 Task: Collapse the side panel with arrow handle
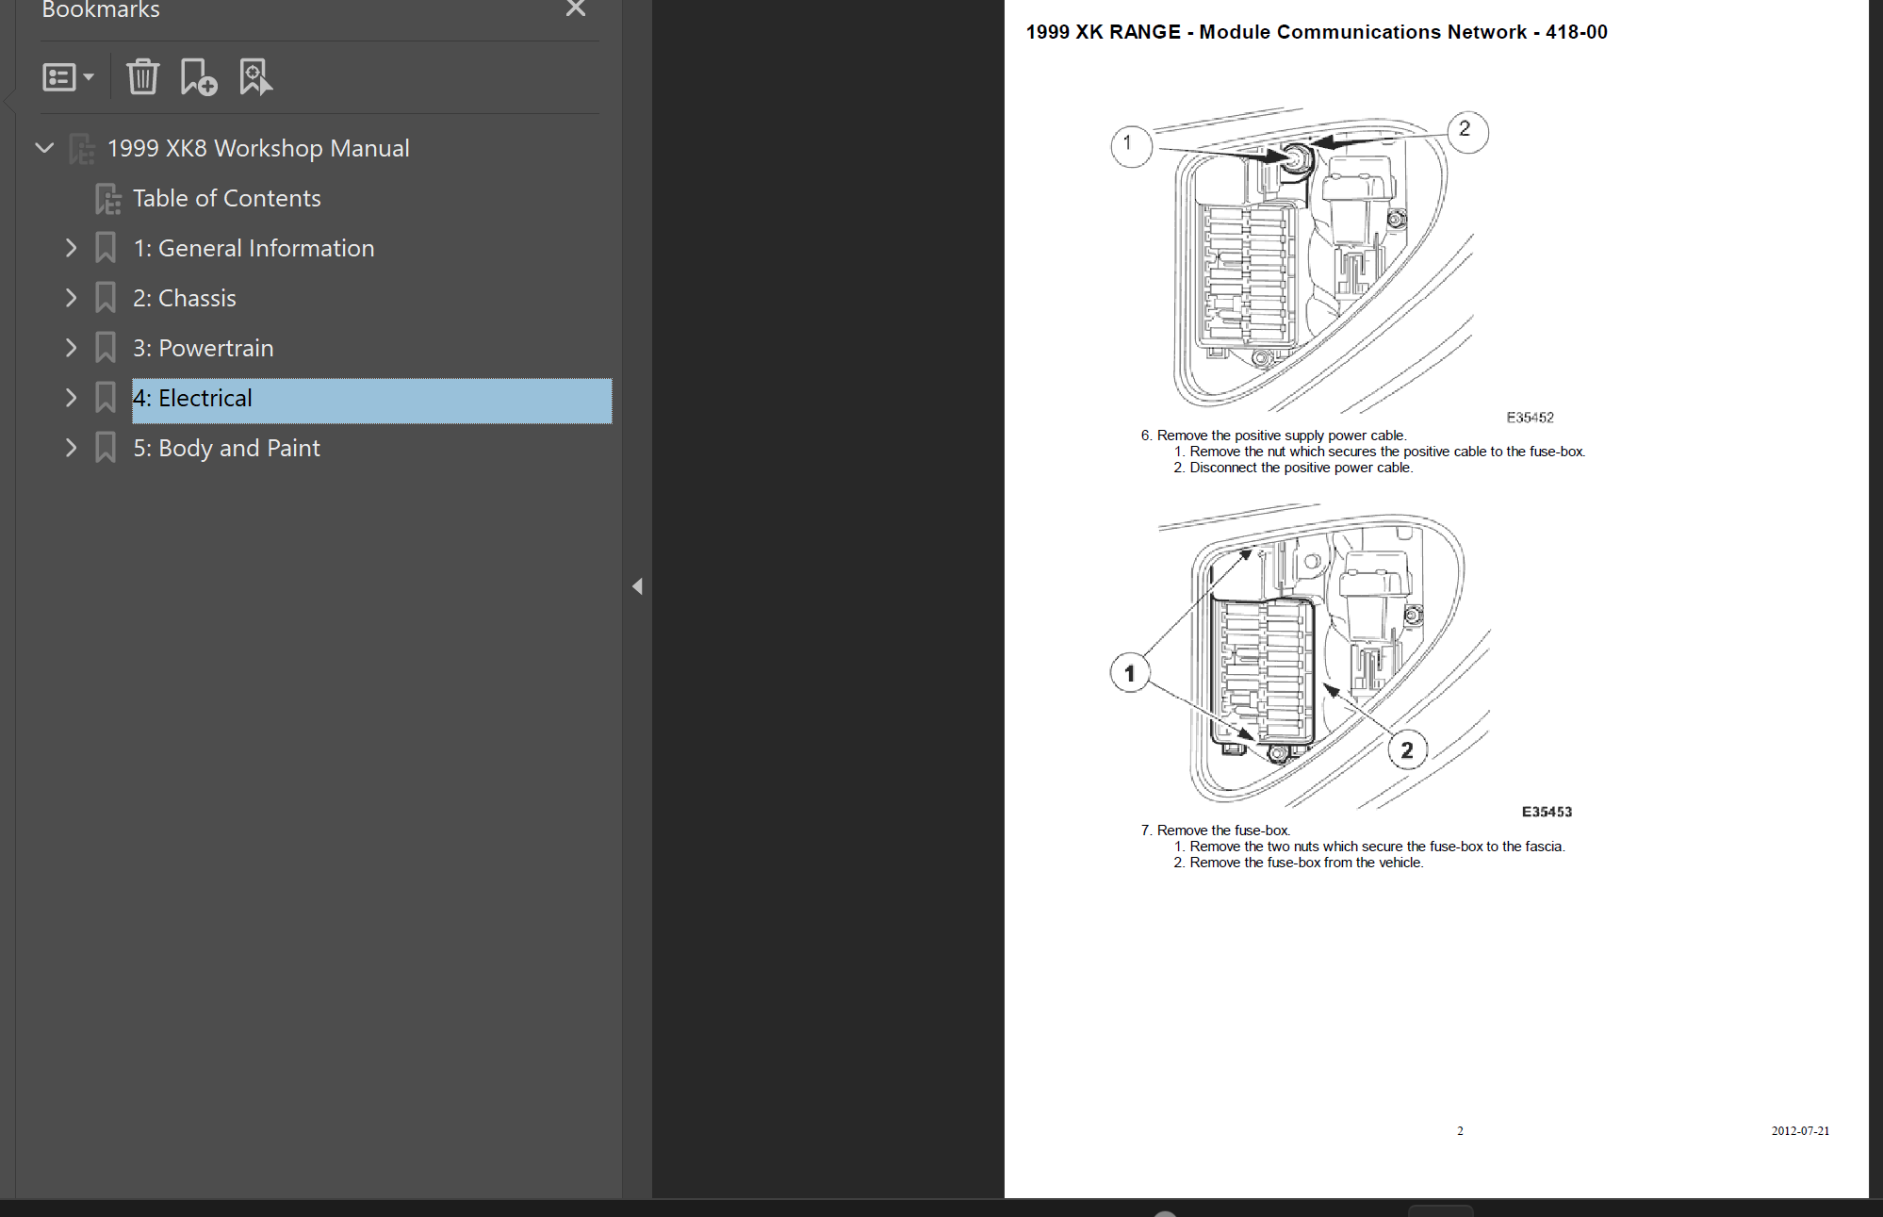pyautogui.click(x=637, y=586)
